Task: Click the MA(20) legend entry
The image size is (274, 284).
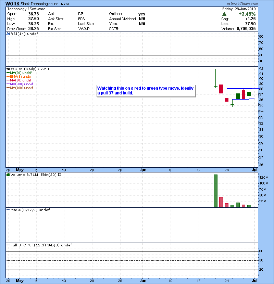Action: 19,73
